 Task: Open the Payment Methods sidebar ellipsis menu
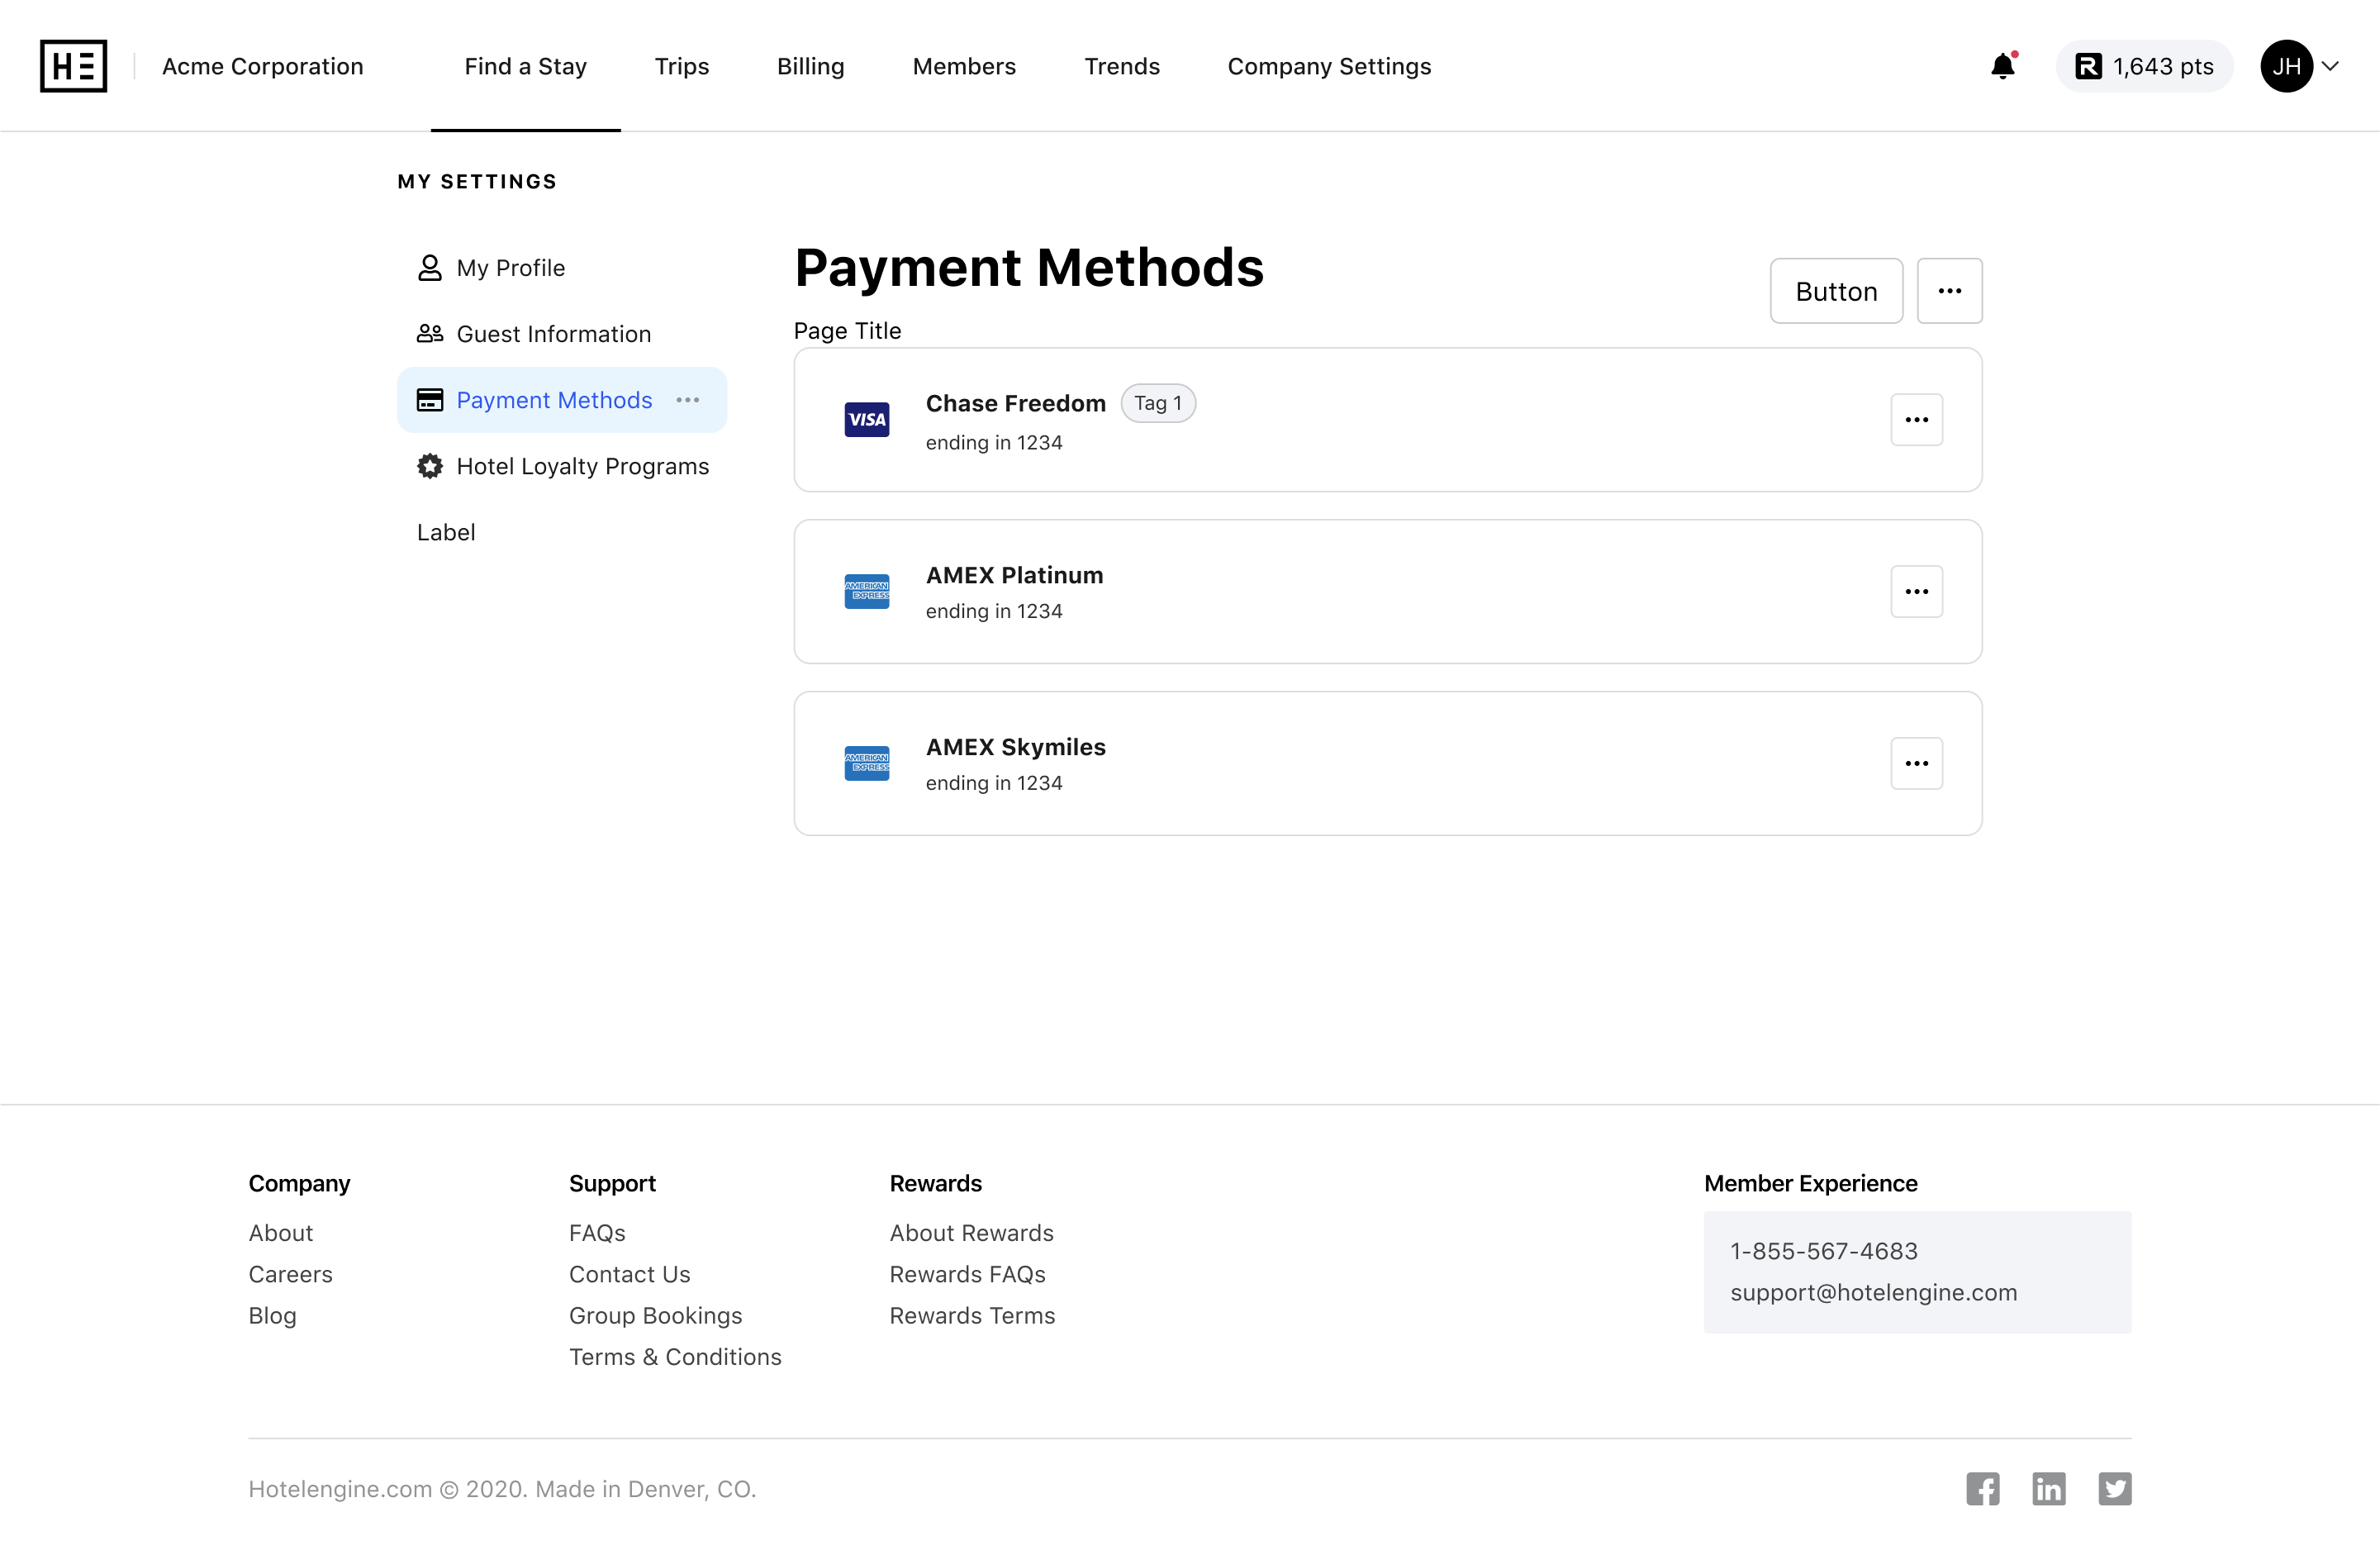click(x=688, y=400)
